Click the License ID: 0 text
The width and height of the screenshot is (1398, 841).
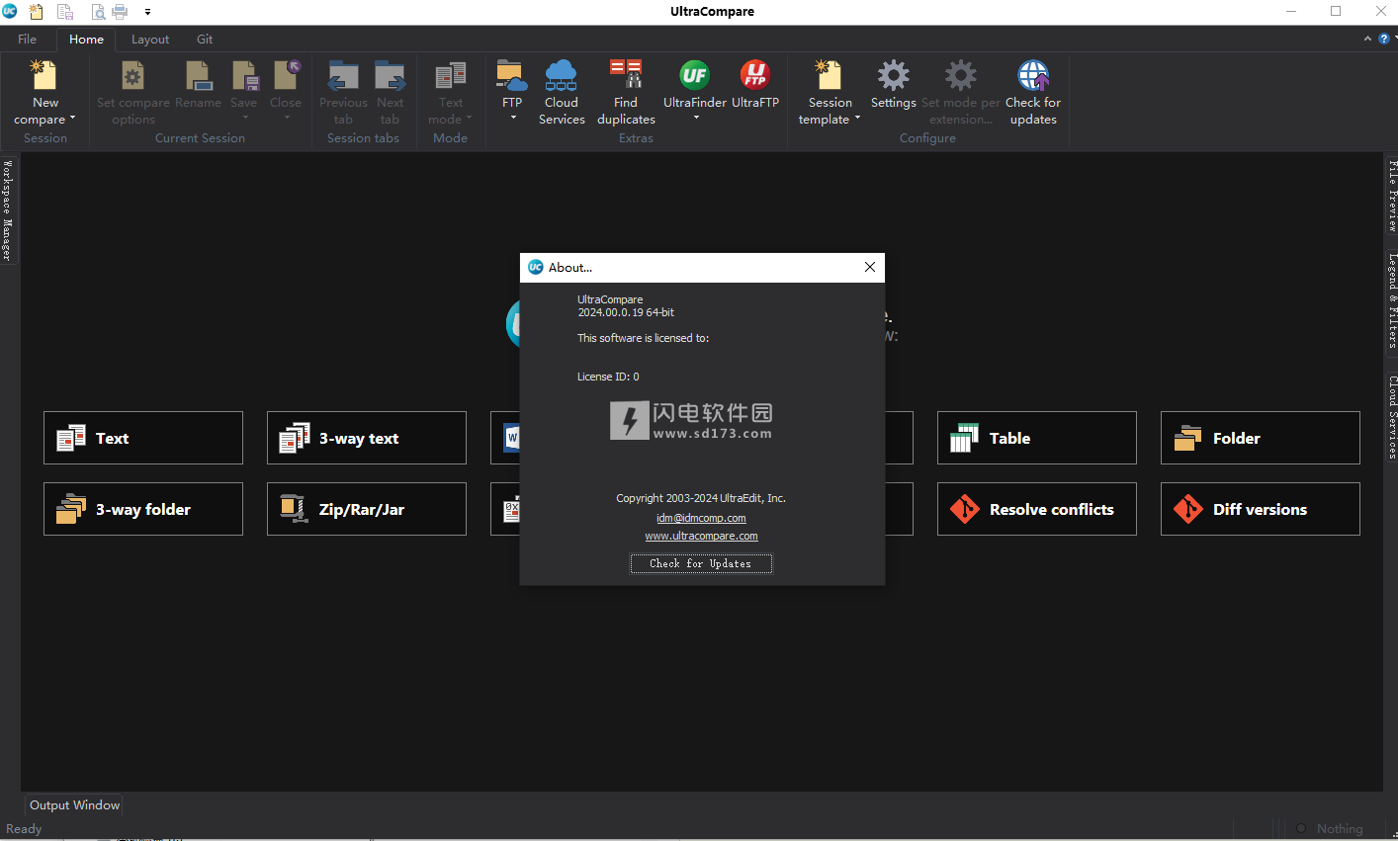pyautogui.click(x=608, y=377)
